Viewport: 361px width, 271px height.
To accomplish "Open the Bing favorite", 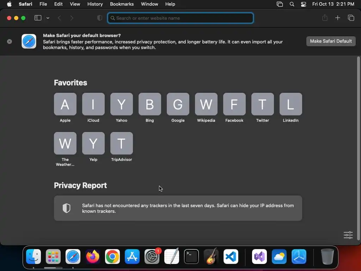I will (x=149, y=104).
